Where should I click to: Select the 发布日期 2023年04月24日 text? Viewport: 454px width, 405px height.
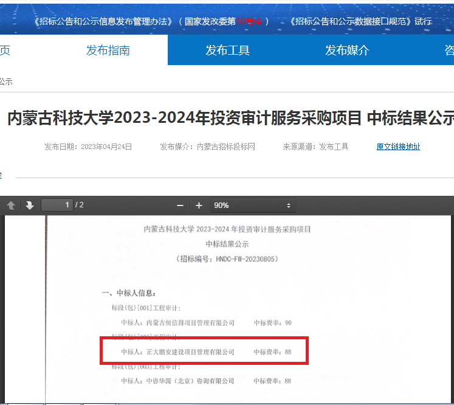pos(88,147)
